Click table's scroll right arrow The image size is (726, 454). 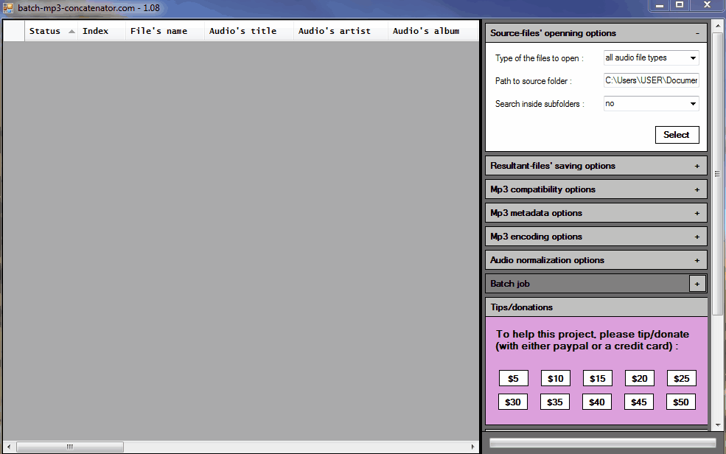(x=472, y=447)
